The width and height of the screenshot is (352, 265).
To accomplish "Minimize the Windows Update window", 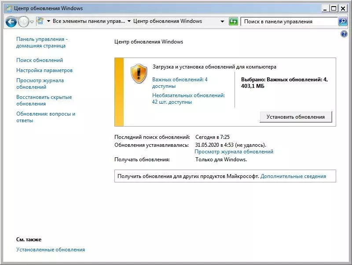I will (x=325, y=8).
